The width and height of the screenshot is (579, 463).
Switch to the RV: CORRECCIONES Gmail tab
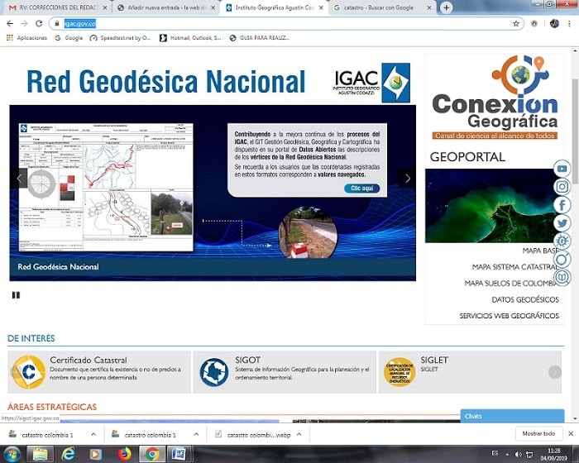click(58, 7)
